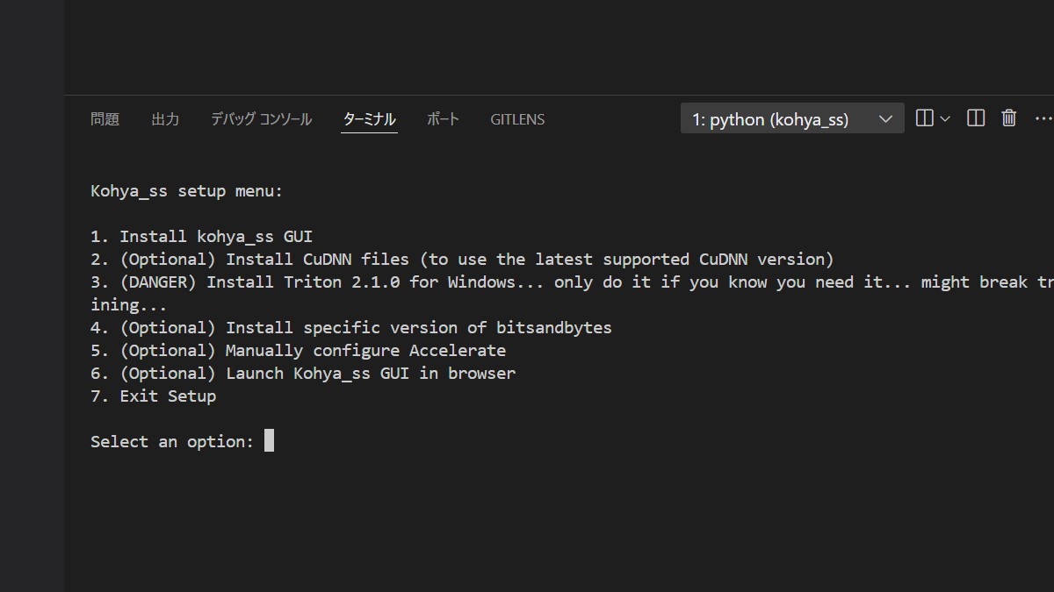Kill terminal using the trash icon

[x=1009, y=118]
